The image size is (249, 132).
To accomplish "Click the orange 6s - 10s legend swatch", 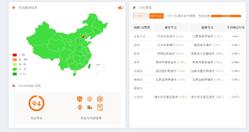I will pyautogui.click(x=15, y=59).
